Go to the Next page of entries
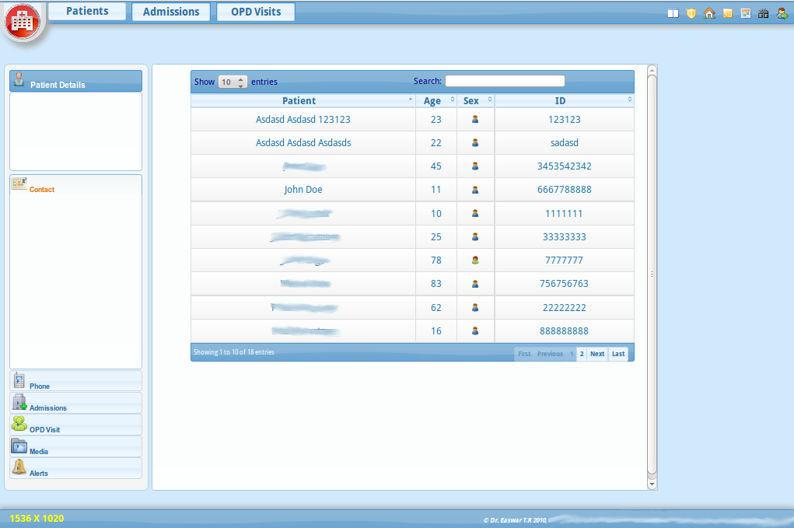The width and height of the screenshot is (794, 528). 597,354
